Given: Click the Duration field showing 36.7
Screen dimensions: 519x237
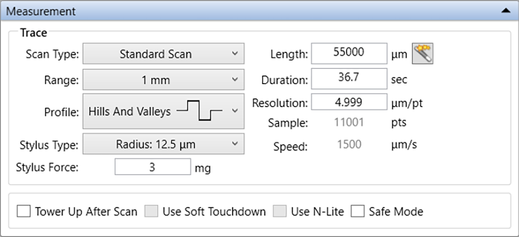Looking at the screenshot, I should point(349,79).
